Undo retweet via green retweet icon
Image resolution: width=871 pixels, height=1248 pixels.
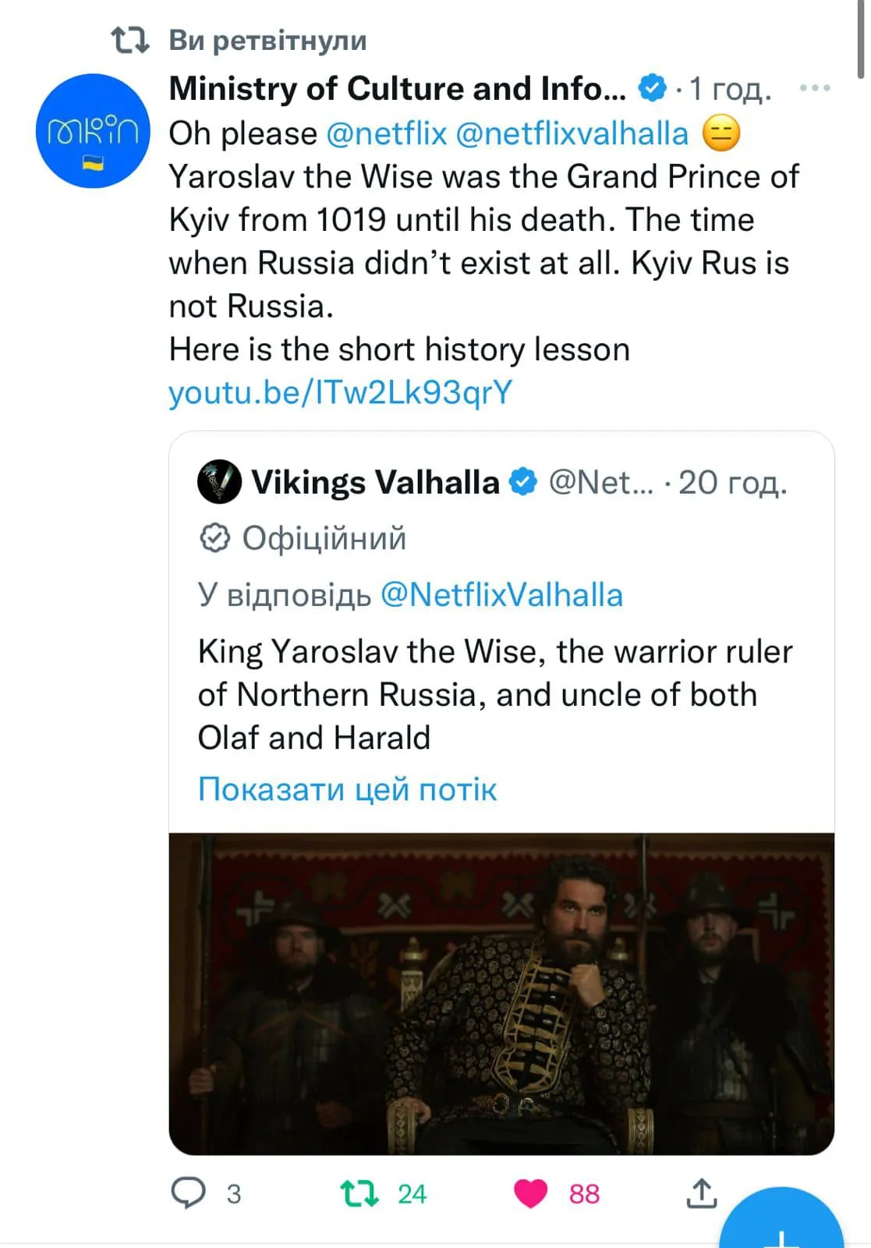pyautogui.click(x=359, y=1193)
